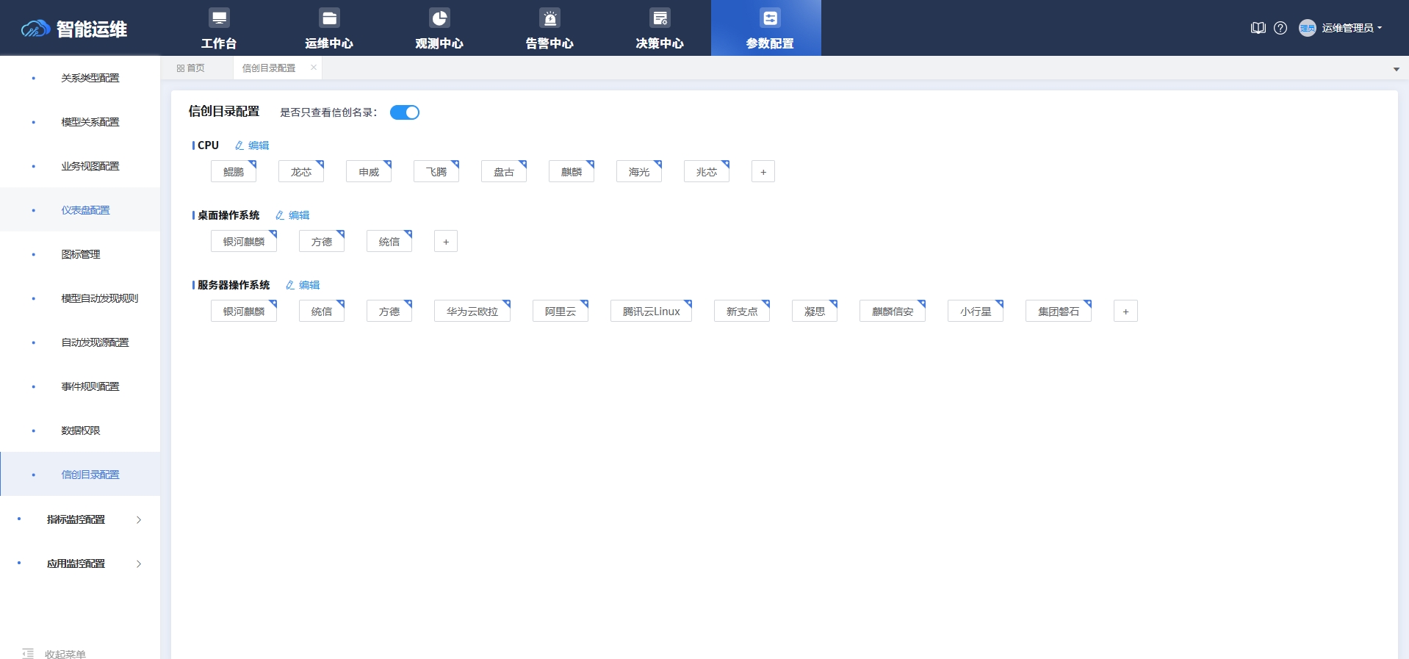Open the 决策中心 navigation icon
Viewport: 1409px width, 659px height.
pyautogui.click(x=660, y=18)
